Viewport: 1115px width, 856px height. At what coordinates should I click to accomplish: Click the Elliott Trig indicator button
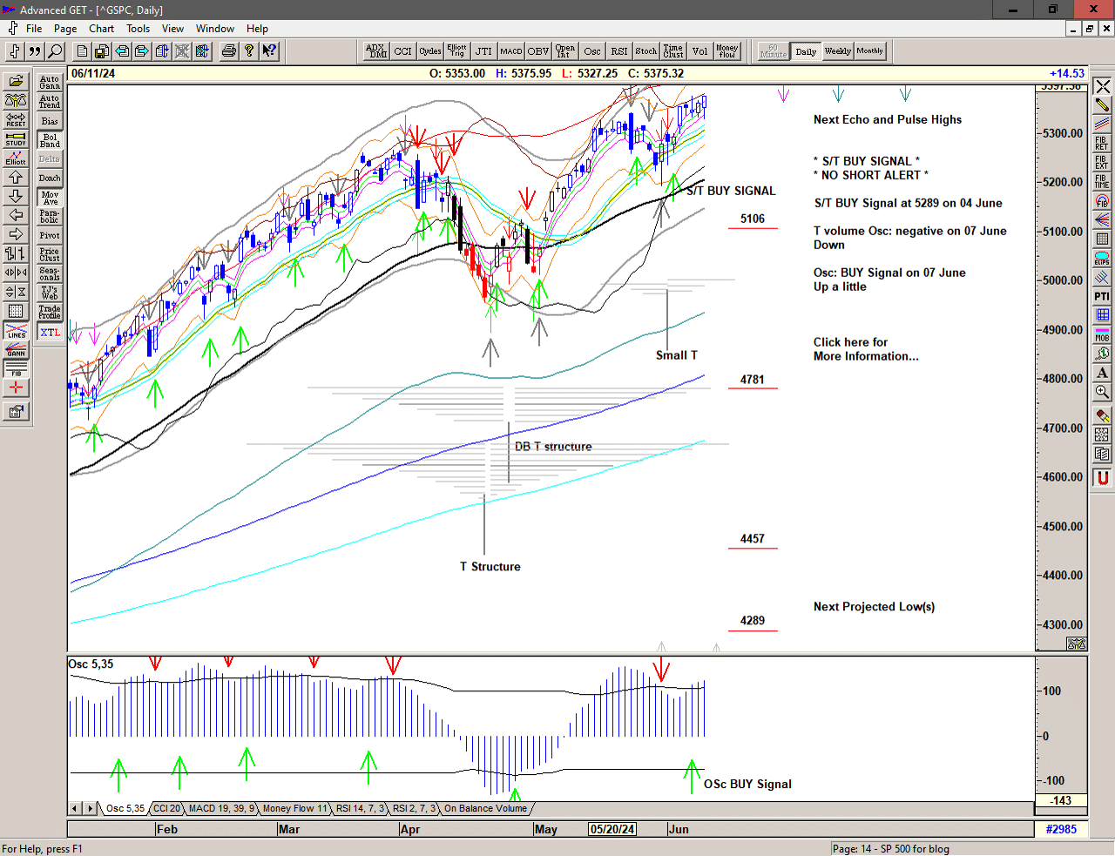[x=456, y=51]
